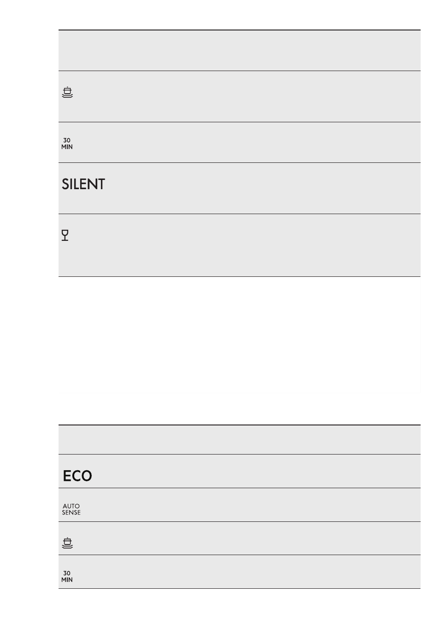Click the intensive wash icon in the upper table
The width and height of the screenshot is (438, 634).
(x=67, y=92)
